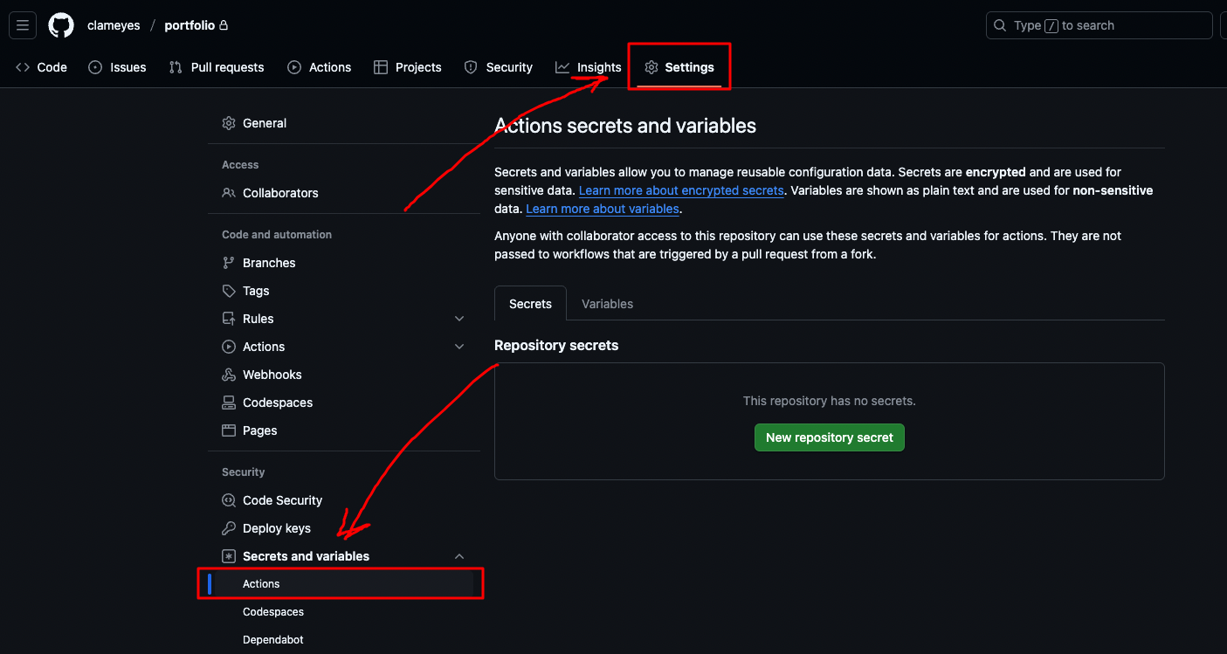
Task: Collapse the Secrets and variables chevron
Action: 459,556
